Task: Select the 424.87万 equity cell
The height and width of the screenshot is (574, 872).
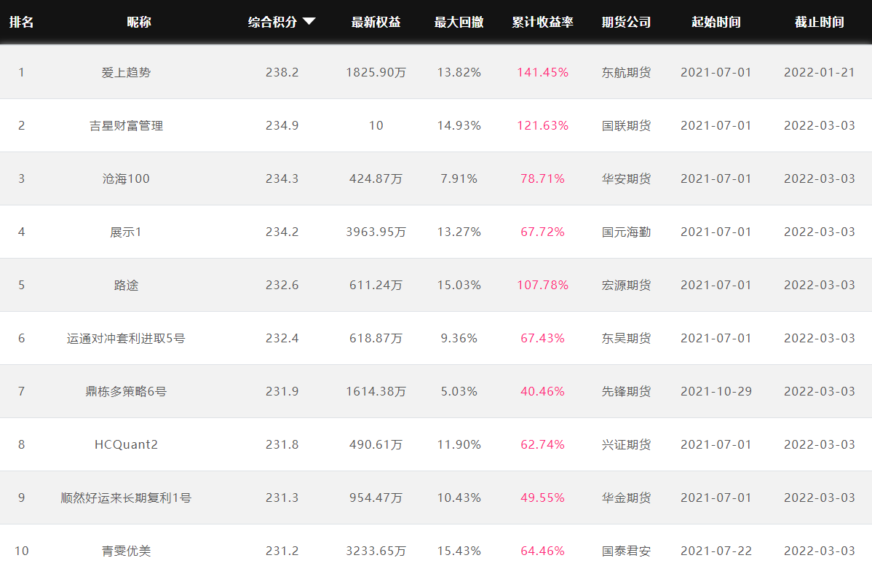Action: pyautogui.click(x=376, y=178)
